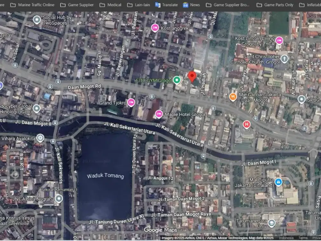The image size is (321, 241).
Task: Select the FITX GYM Grogol green marker
Action: coord(177,80)
